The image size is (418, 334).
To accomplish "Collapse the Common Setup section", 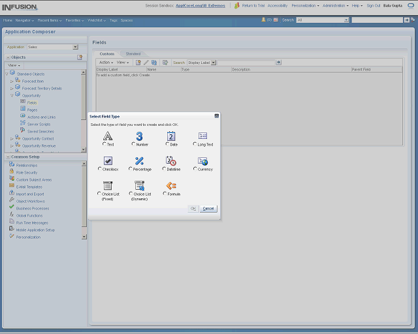I will [x=7, y=157].
